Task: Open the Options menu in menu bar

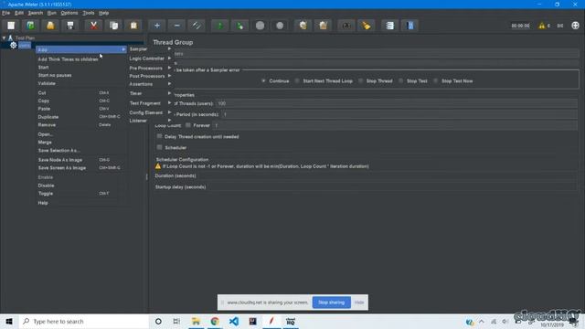Action: [69, 13]
